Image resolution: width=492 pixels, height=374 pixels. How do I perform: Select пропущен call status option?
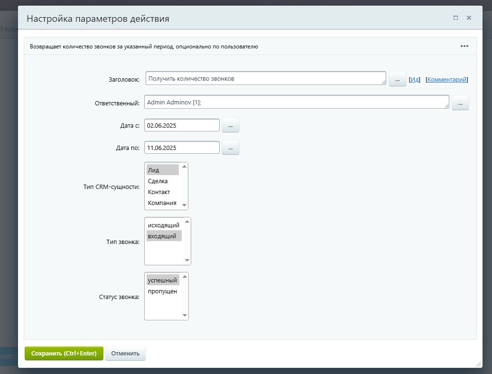click(162, 291)
